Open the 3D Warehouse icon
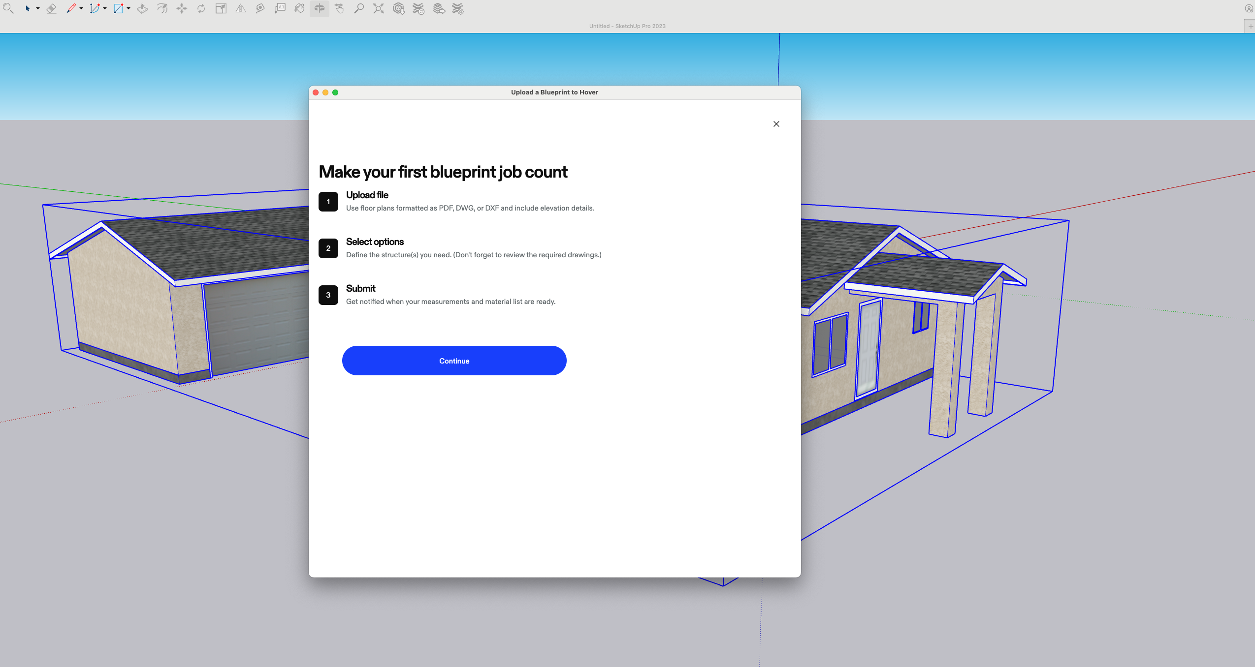Screen dimensions: 1255x667 [399, 8]
